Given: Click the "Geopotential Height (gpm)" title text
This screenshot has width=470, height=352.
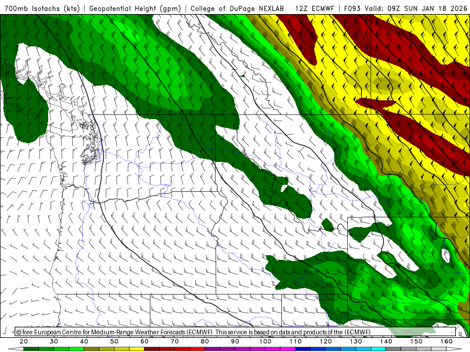Looking at the screenshot, I should point(135,9).
